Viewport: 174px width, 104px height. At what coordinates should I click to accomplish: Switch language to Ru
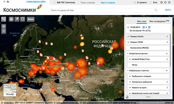pos(4,1)
